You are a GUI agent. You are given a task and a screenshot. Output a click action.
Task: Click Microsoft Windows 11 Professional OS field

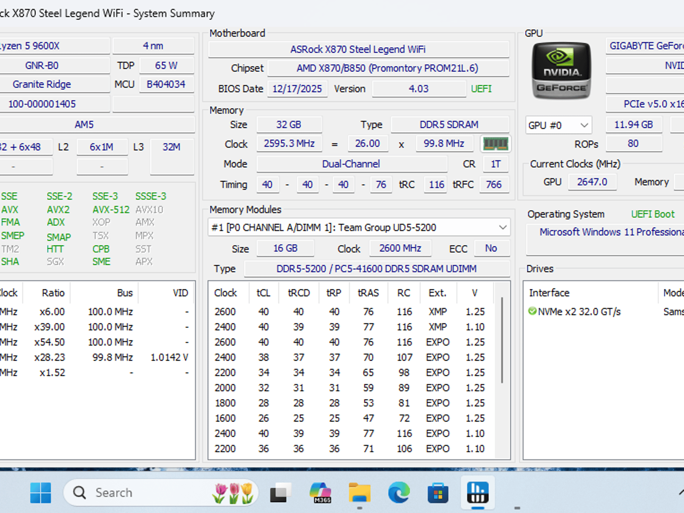coord(605,240)
